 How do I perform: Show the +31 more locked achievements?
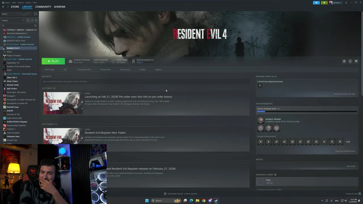[348, 142]
